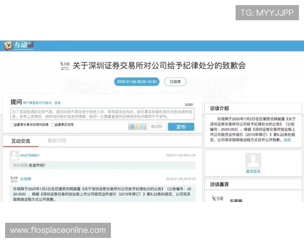Click the 访谈嘉宾 panel heading

pyautogui.click(x=219, y=184)
